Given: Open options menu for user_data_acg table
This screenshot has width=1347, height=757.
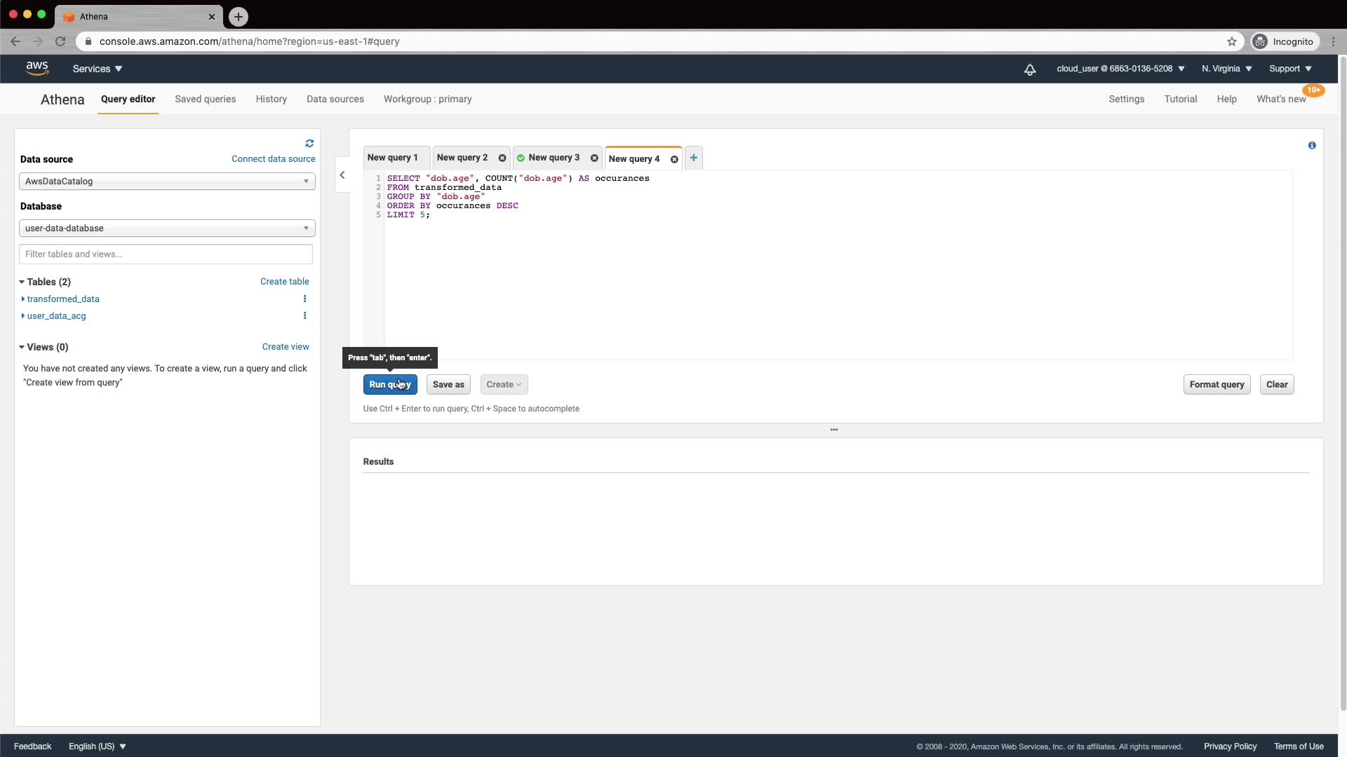Looking at the screenshot, I should tap(304, 316).
